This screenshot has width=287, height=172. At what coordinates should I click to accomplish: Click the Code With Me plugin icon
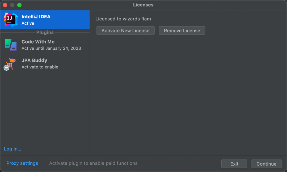[11, 45]
